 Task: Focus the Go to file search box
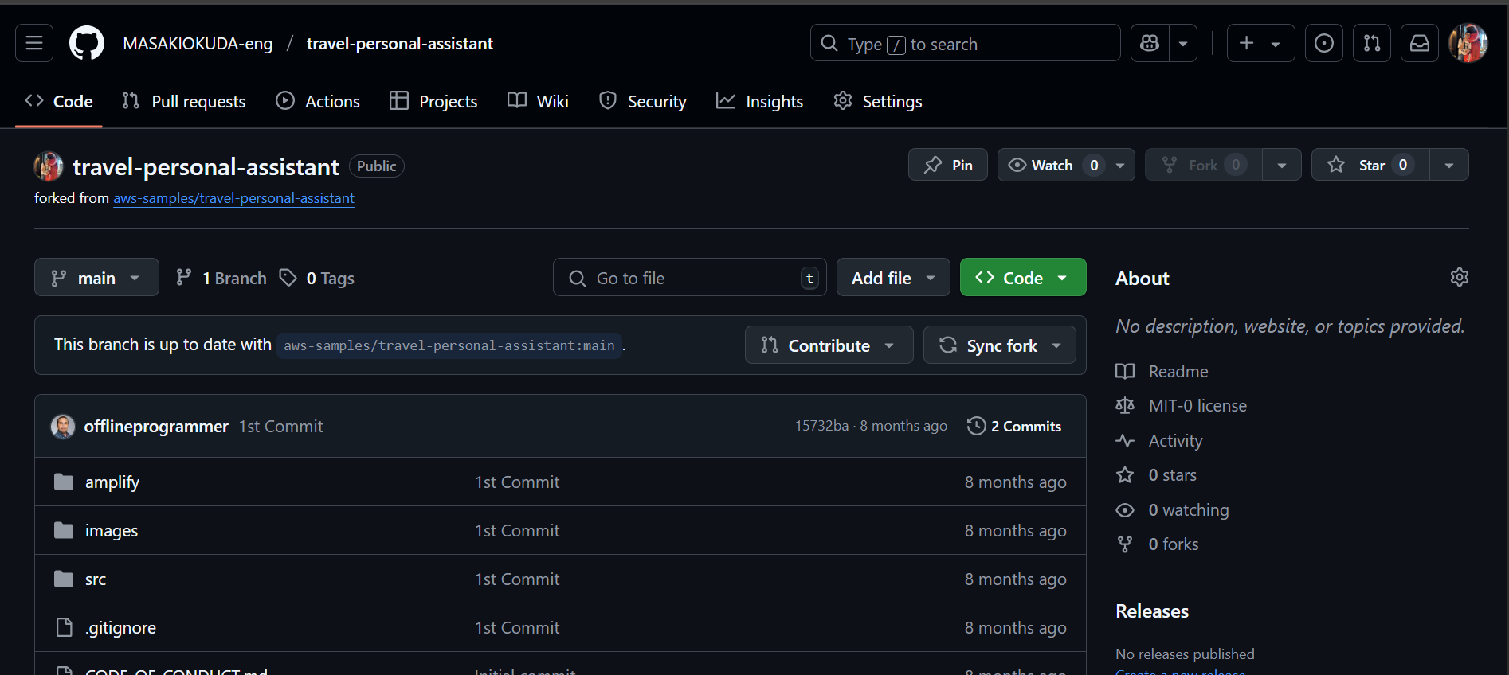pos(690,278)
